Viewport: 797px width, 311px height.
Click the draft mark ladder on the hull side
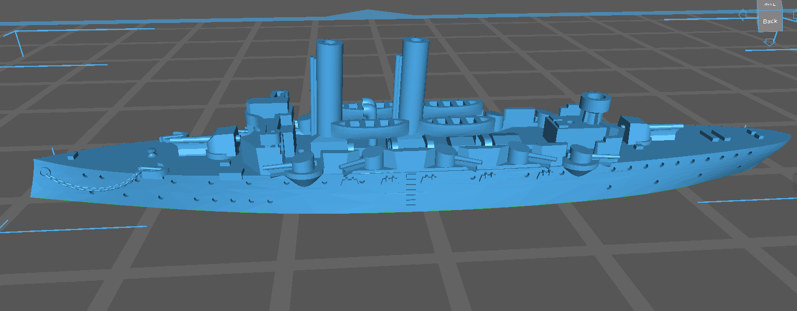tap(411, 189)
